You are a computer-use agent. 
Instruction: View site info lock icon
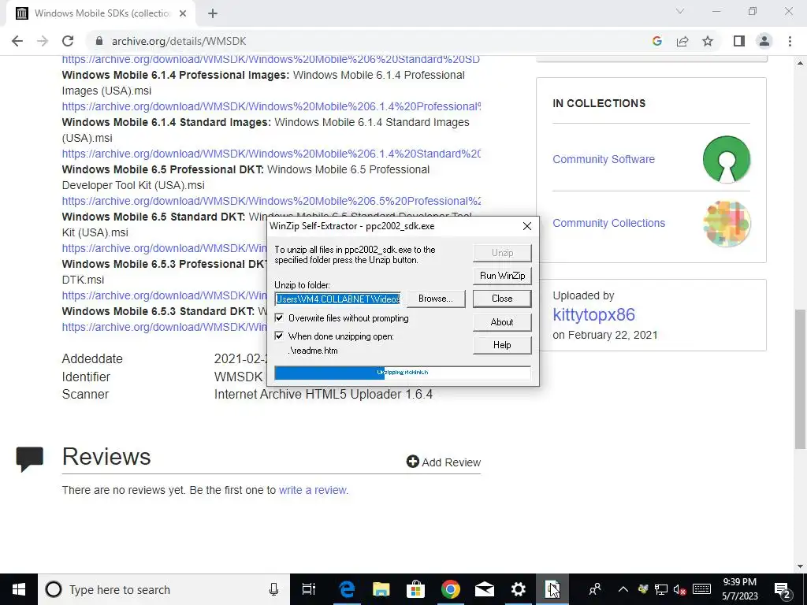pos(99,41)
